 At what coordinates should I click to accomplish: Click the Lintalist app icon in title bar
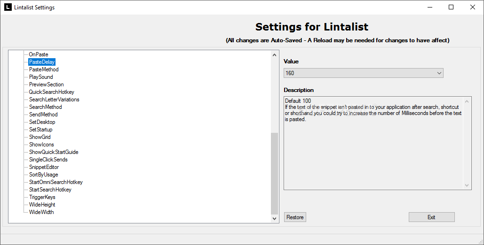point(8,7)
